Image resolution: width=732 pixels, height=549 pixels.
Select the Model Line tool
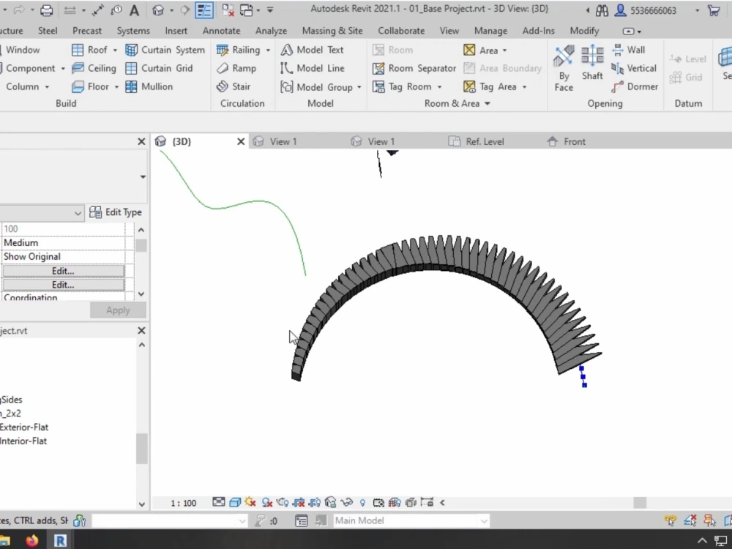point(313,68)
